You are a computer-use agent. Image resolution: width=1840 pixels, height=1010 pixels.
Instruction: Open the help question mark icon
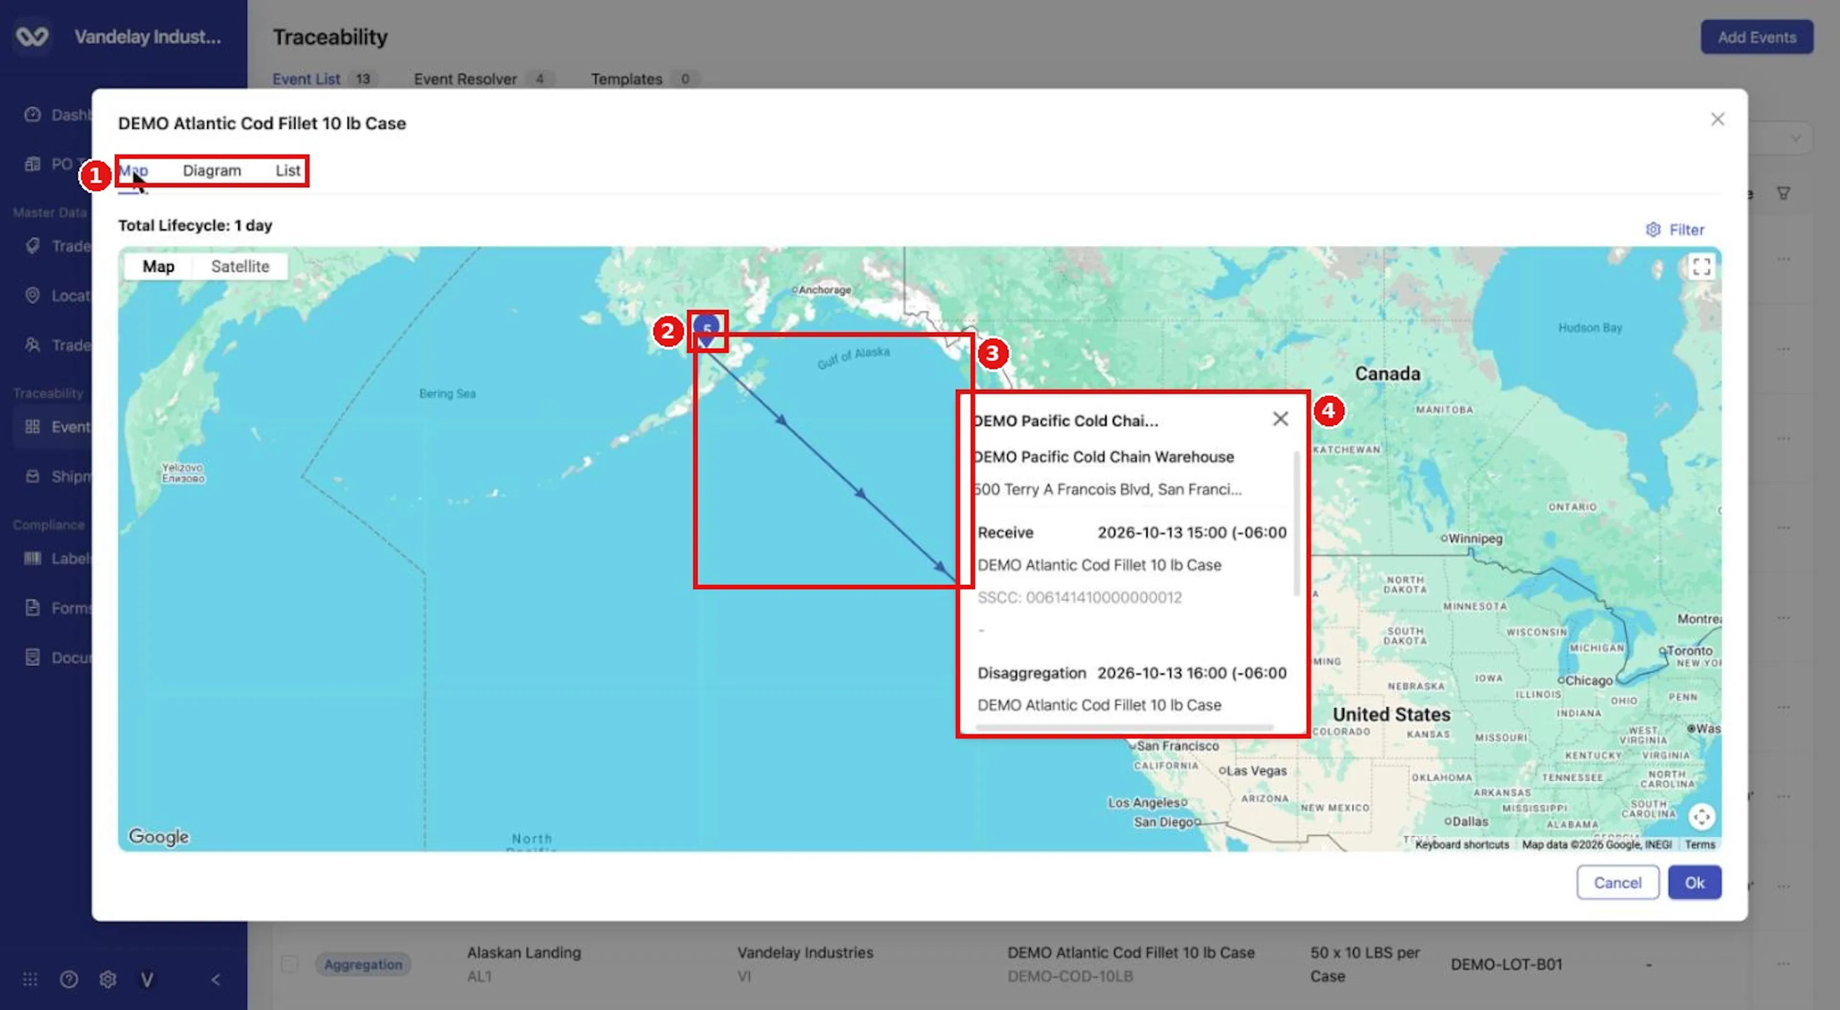[x=69, y=978]
